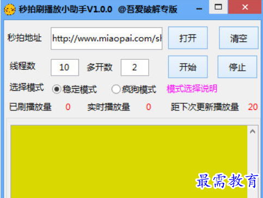
Task: Click the 秒拍地址 label
Action: 25,38
